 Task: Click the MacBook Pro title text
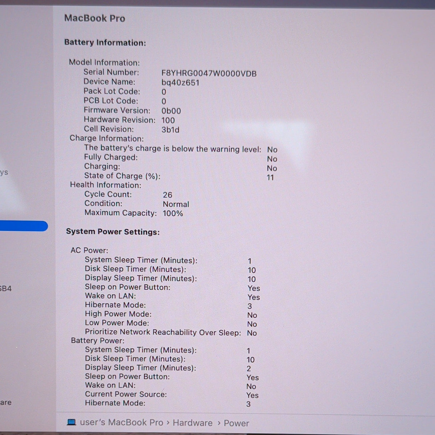click(x=95, y=18)
